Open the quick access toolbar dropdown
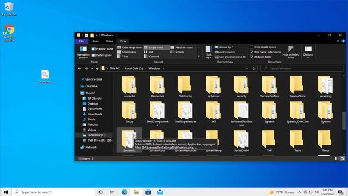The image size is (348, 196). 96,35
